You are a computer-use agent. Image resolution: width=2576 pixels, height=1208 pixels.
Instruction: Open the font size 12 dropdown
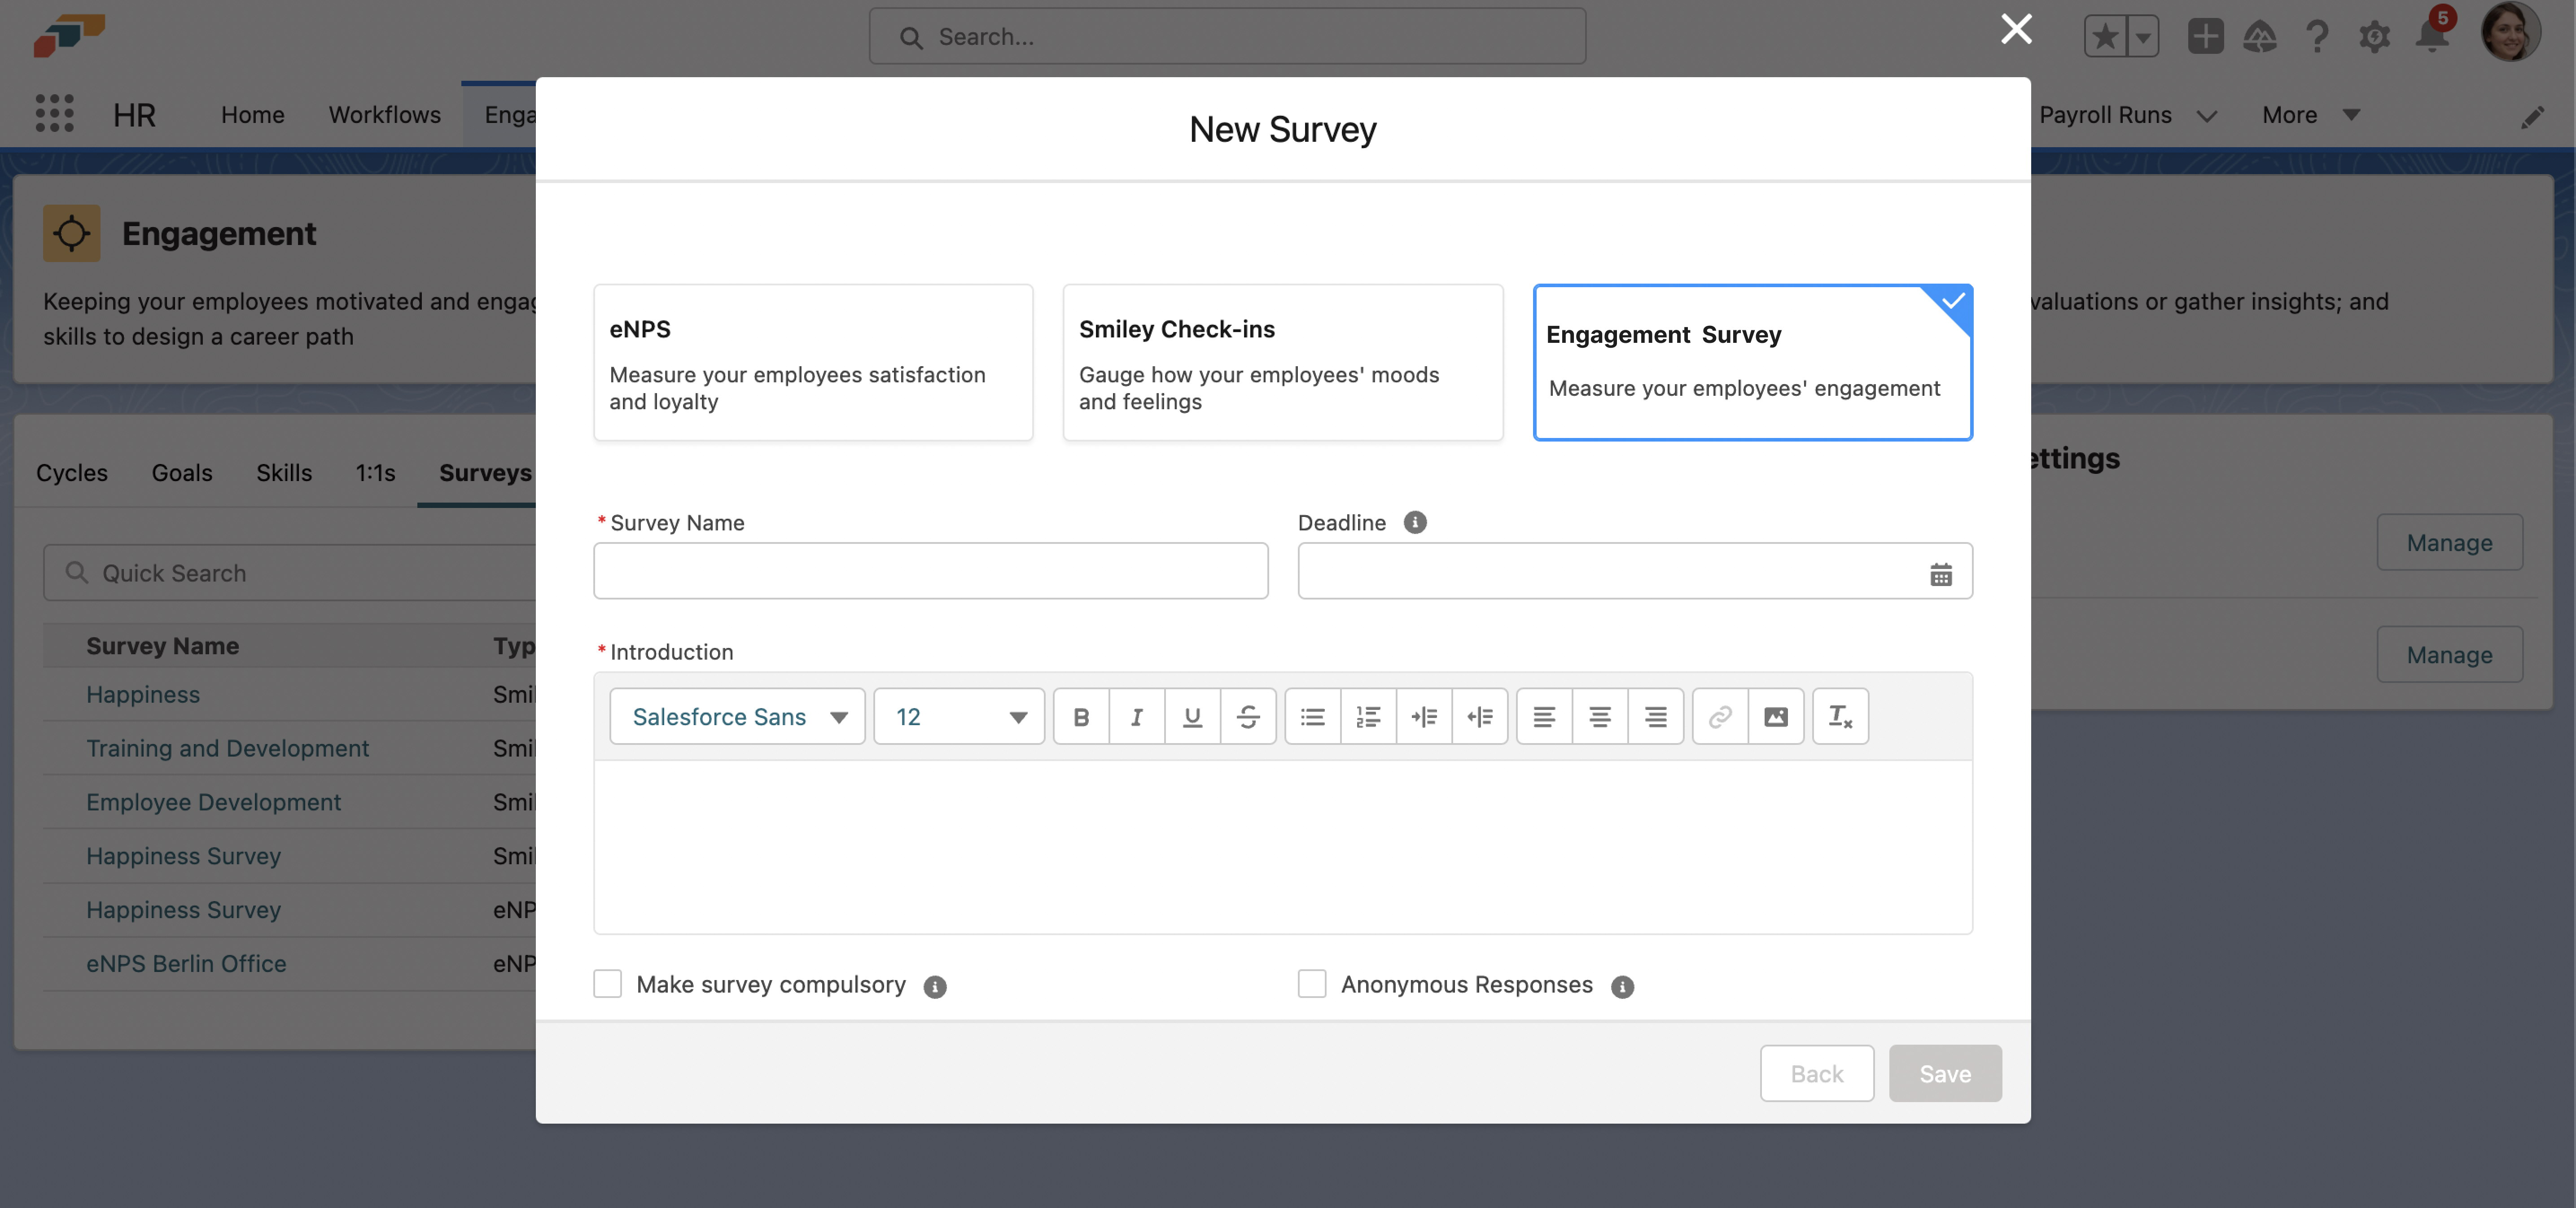(x=958, y=716)
